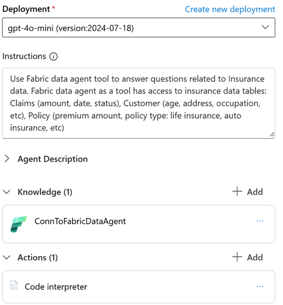Click the plus icon in the Knowledge row
283x305 pixels.
click(x=237, y=192)
